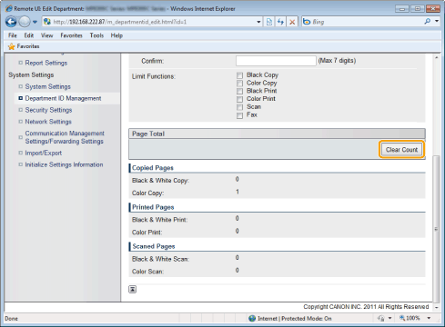Click the Color Copy count value 1

point(238,192)
